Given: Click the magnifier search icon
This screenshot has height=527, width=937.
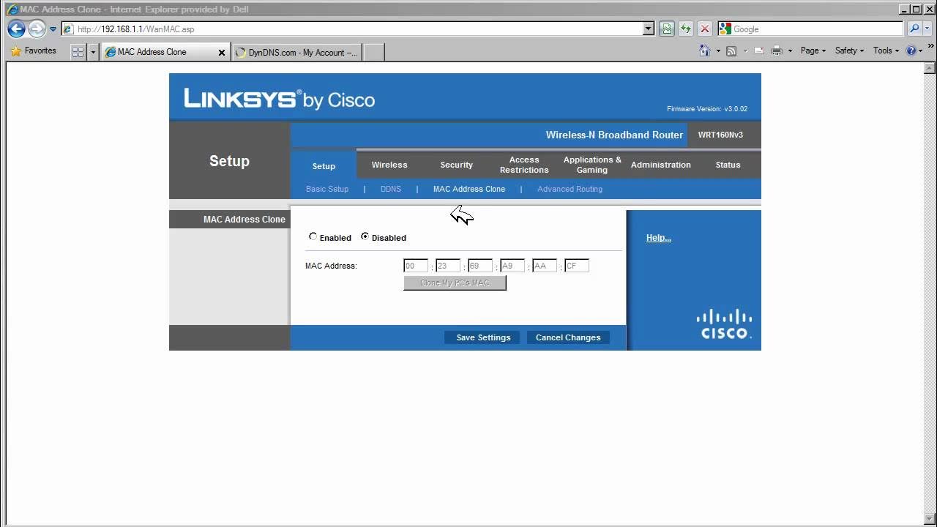Looking at the screenshot, I should click(x=914, y=29).
